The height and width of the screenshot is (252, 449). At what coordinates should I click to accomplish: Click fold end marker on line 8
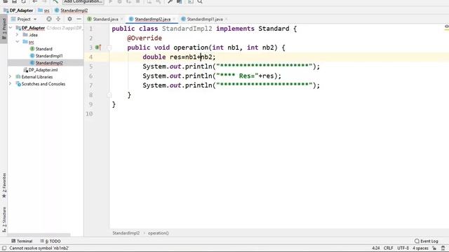[x=109, y=94]
